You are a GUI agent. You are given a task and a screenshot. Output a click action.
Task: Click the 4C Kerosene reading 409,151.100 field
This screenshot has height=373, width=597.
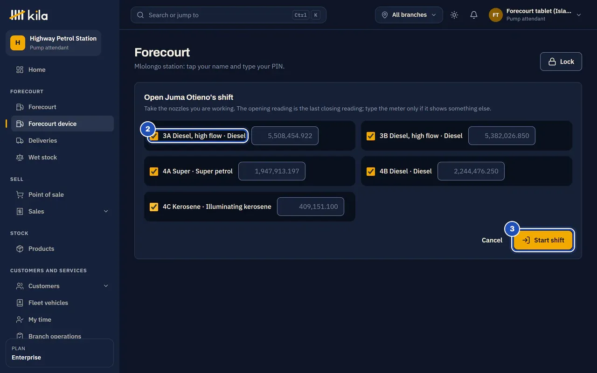pos(311,207)
